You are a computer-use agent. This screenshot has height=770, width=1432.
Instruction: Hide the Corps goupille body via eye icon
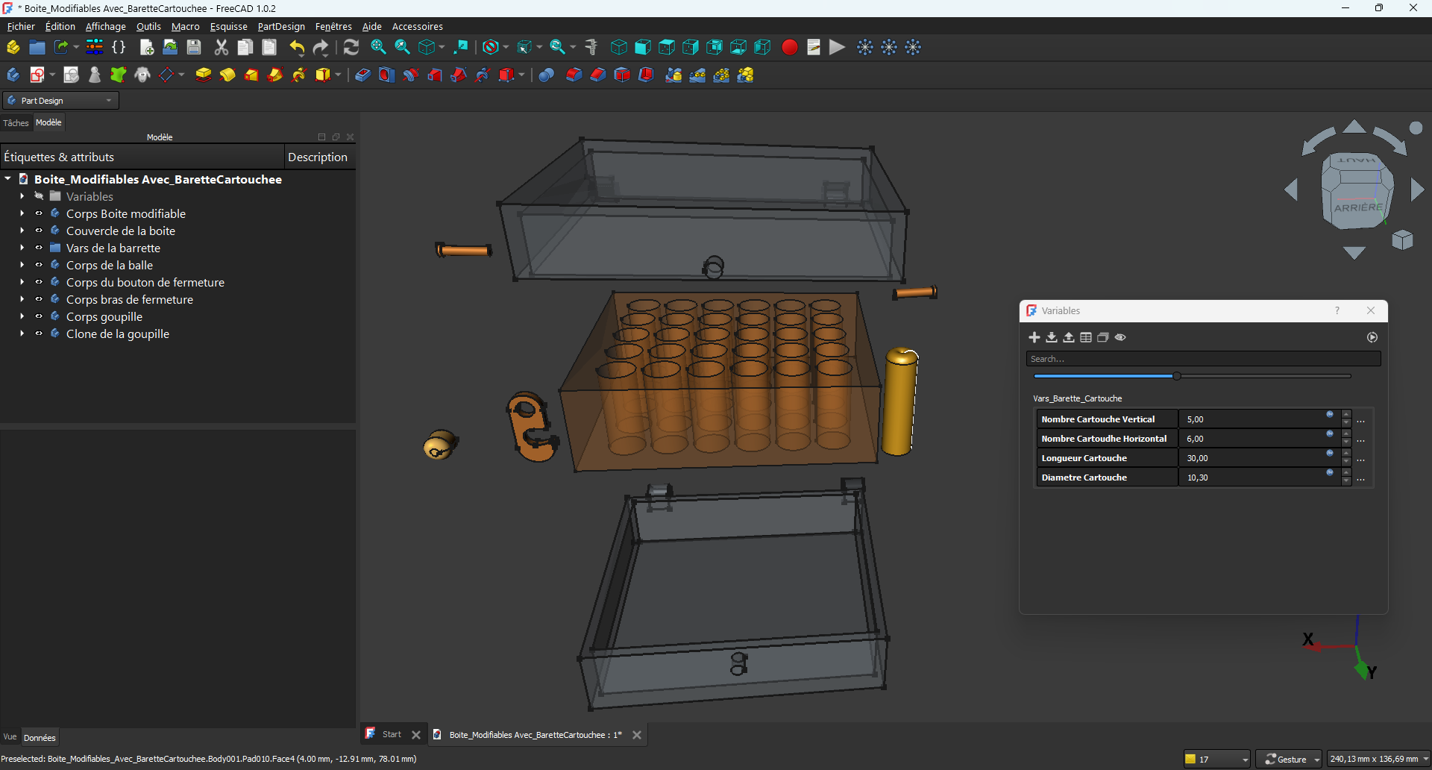39,316
